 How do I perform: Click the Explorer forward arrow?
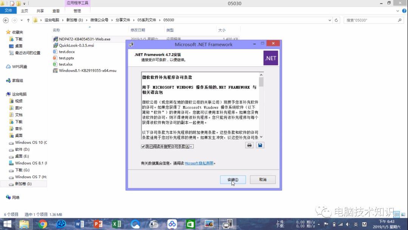(x=14, y=20)
